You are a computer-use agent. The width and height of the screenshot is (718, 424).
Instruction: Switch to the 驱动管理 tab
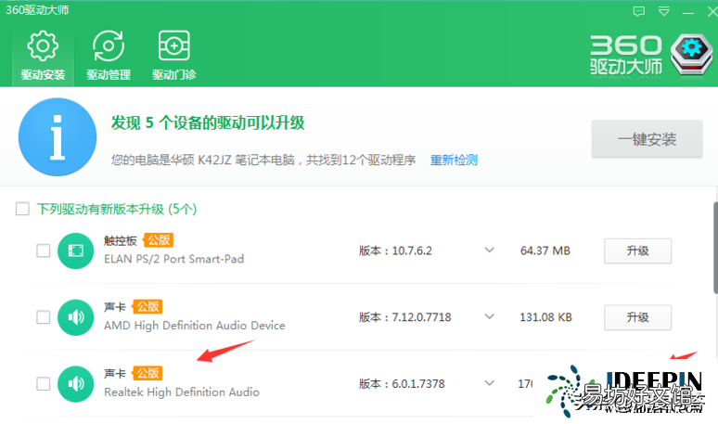(109, 56)
